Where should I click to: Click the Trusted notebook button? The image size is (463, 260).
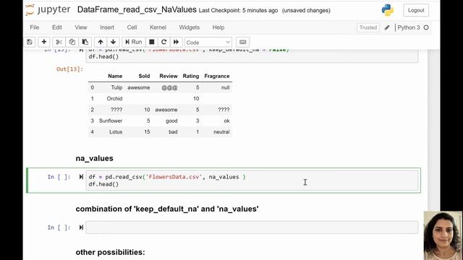point(368,27)
